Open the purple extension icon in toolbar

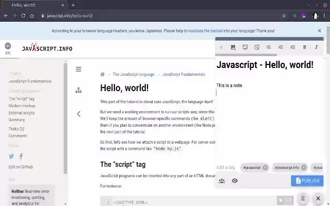(x=304, y=16)
